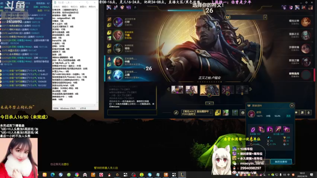Viewport: 317px width, 178px height.
Task: Open the QQ penguin icon in taskbar
Action: pos(109,175)
